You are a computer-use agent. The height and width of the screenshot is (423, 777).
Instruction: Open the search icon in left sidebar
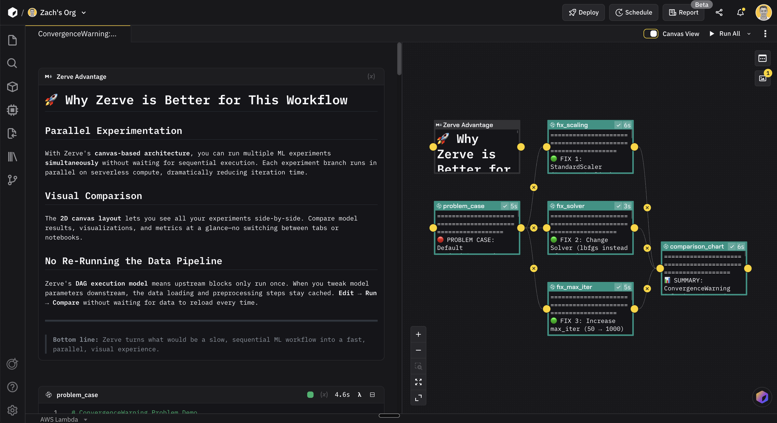pyautogui.click(x=13, y=63)
